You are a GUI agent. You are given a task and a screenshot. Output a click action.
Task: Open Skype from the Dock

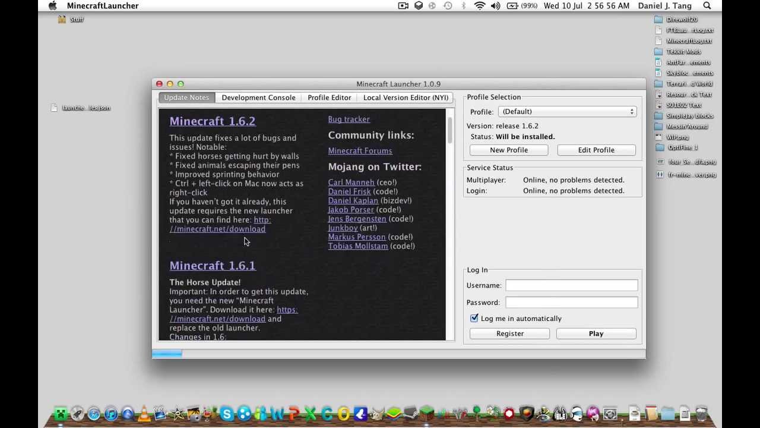tap(227, 414)
